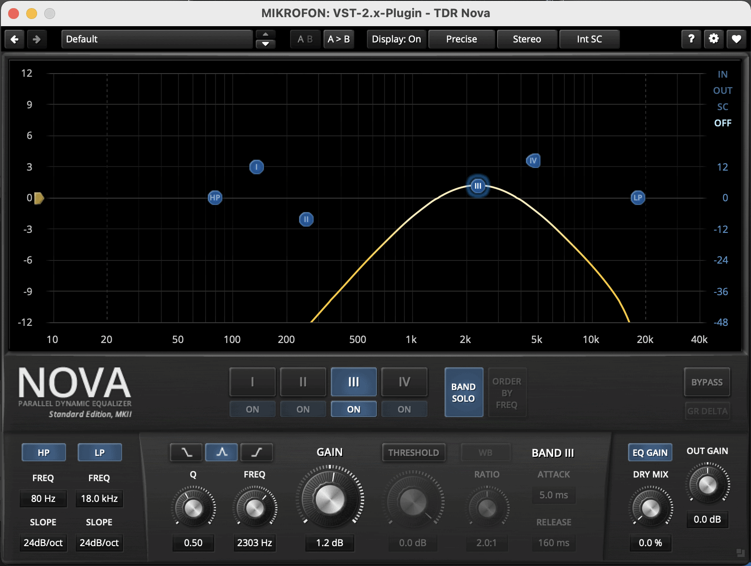Show OUT spectrum analyzer
The width and height of the screenshot is (751, 566).
pos(723,91)
